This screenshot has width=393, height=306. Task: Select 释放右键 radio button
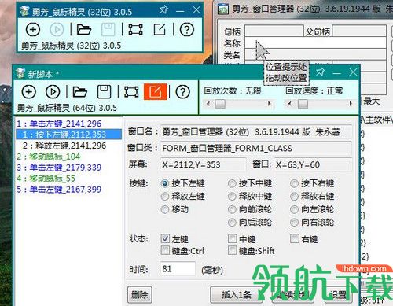coord(294,197)
